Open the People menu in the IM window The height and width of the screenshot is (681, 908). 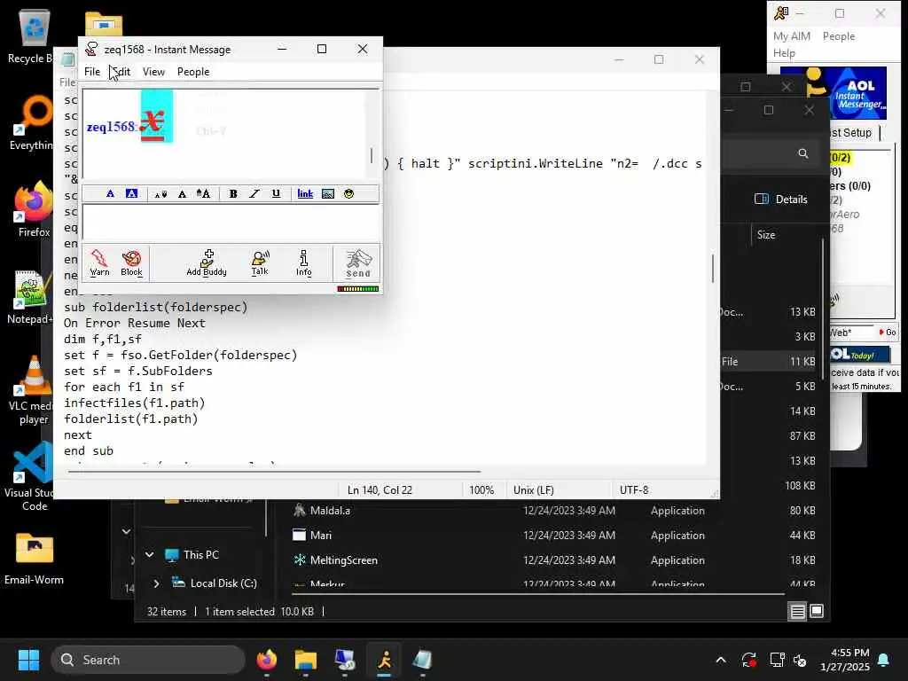coord(192,72)
